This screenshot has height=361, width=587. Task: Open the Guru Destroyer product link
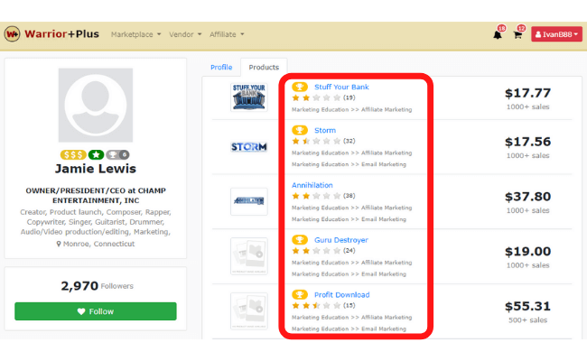tap(341, 240)
